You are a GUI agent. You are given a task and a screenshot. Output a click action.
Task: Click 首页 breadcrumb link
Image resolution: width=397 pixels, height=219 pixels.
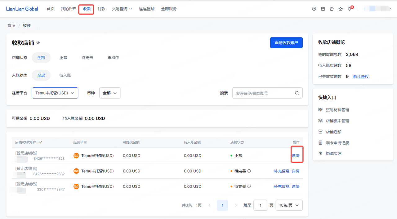pos(11,26)
